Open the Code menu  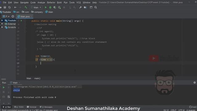(33, 2)
